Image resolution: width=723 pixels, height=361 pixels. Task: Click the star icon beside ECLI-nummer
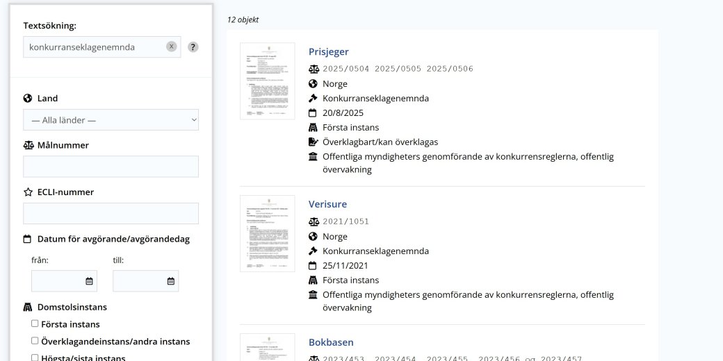pyautogui.click(x=28, y=192)
